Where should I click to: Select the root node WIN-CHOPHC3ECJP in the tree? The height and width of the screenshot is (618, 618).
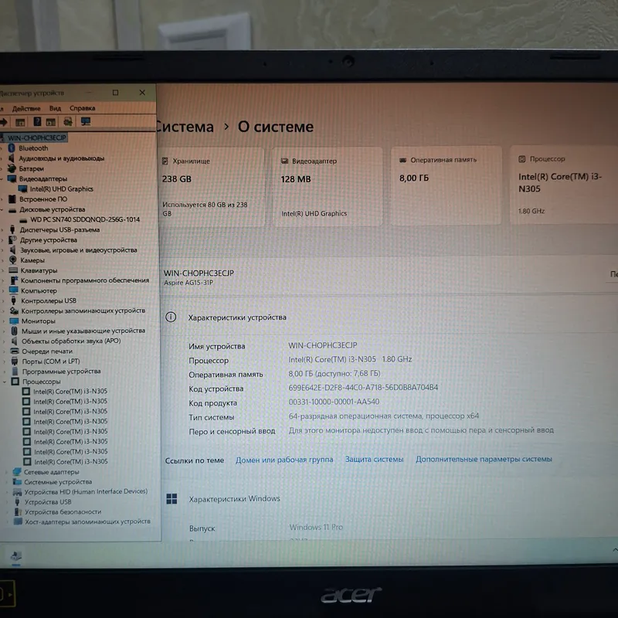click(36, 138)
